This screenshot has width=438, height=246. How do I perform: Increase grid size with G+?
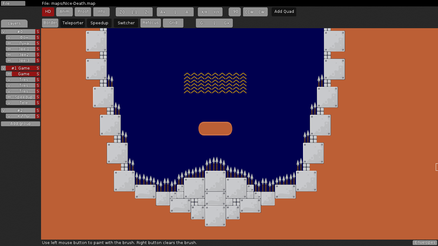click(227, 23)
